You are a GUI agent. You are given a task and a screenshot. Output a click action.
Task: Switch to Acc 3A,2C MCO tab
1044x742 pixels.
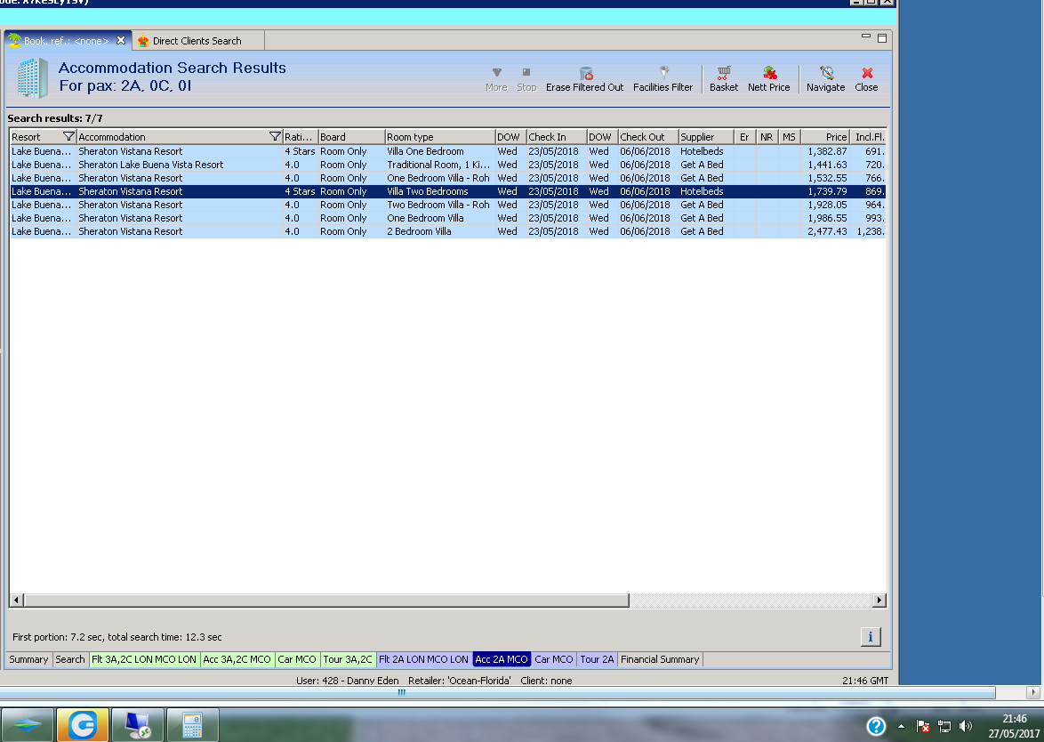(x=237, y=659)
